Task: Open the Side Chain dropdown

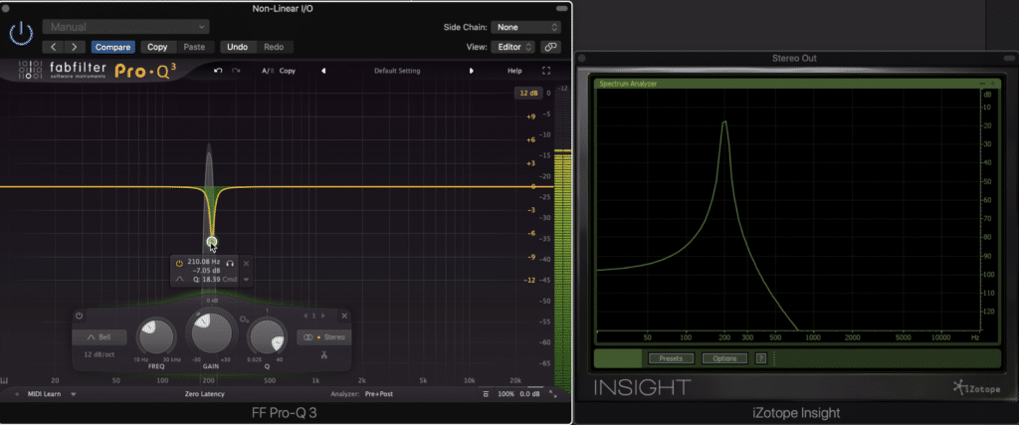Action: tap(525, 27)
